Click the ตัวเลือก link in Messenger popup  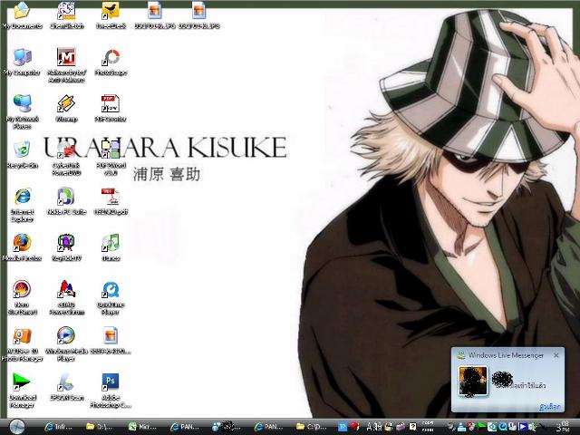[550, 407]
